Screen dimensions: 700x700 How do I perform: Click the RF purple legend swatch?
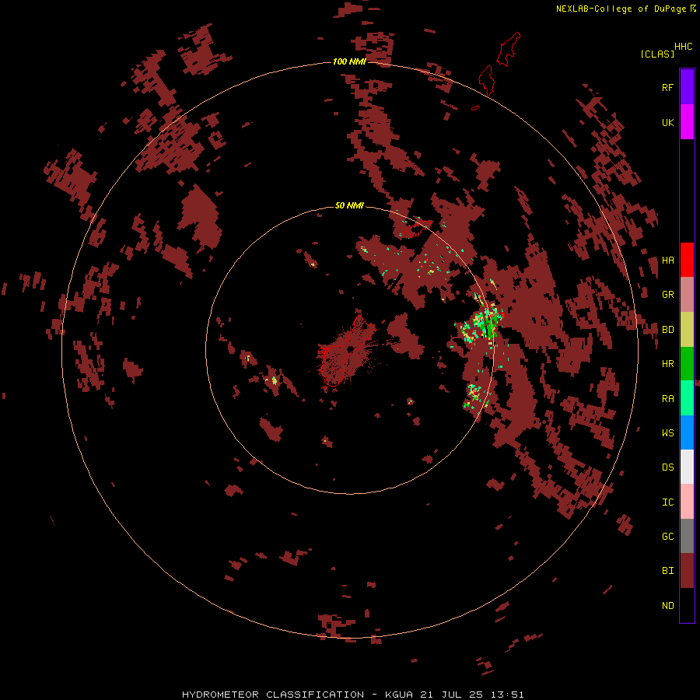(x=687, y=87)
